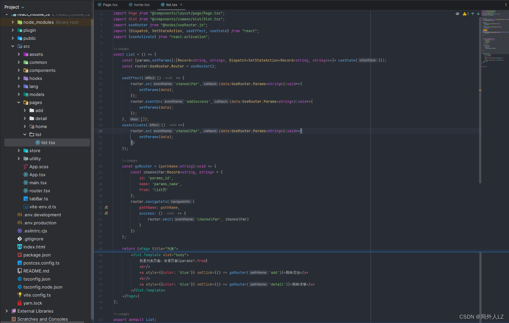Expand the hooks folder
Screen dimensions: 509x323
[x=19, y=78]
